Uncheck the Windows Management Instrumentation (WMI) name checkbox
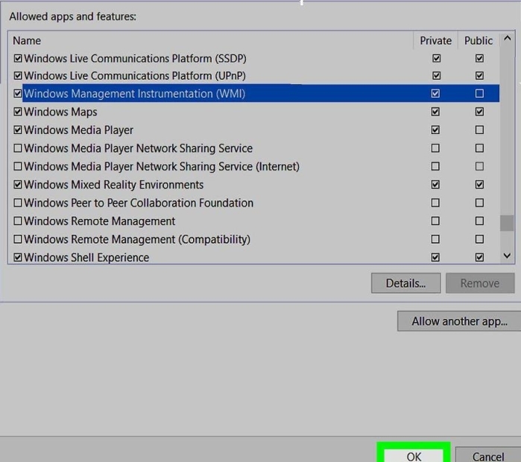 (18, 94)
